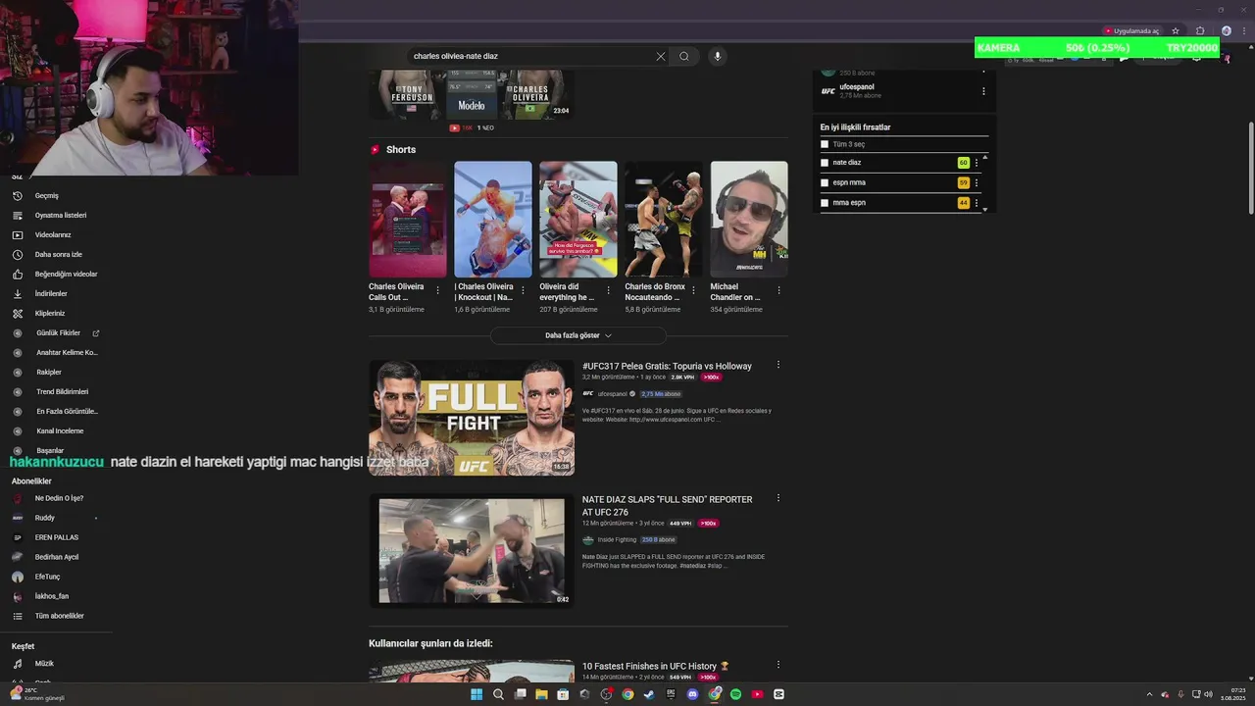Open menu for Charles Oliveira Calls Out short

[438, 290]
